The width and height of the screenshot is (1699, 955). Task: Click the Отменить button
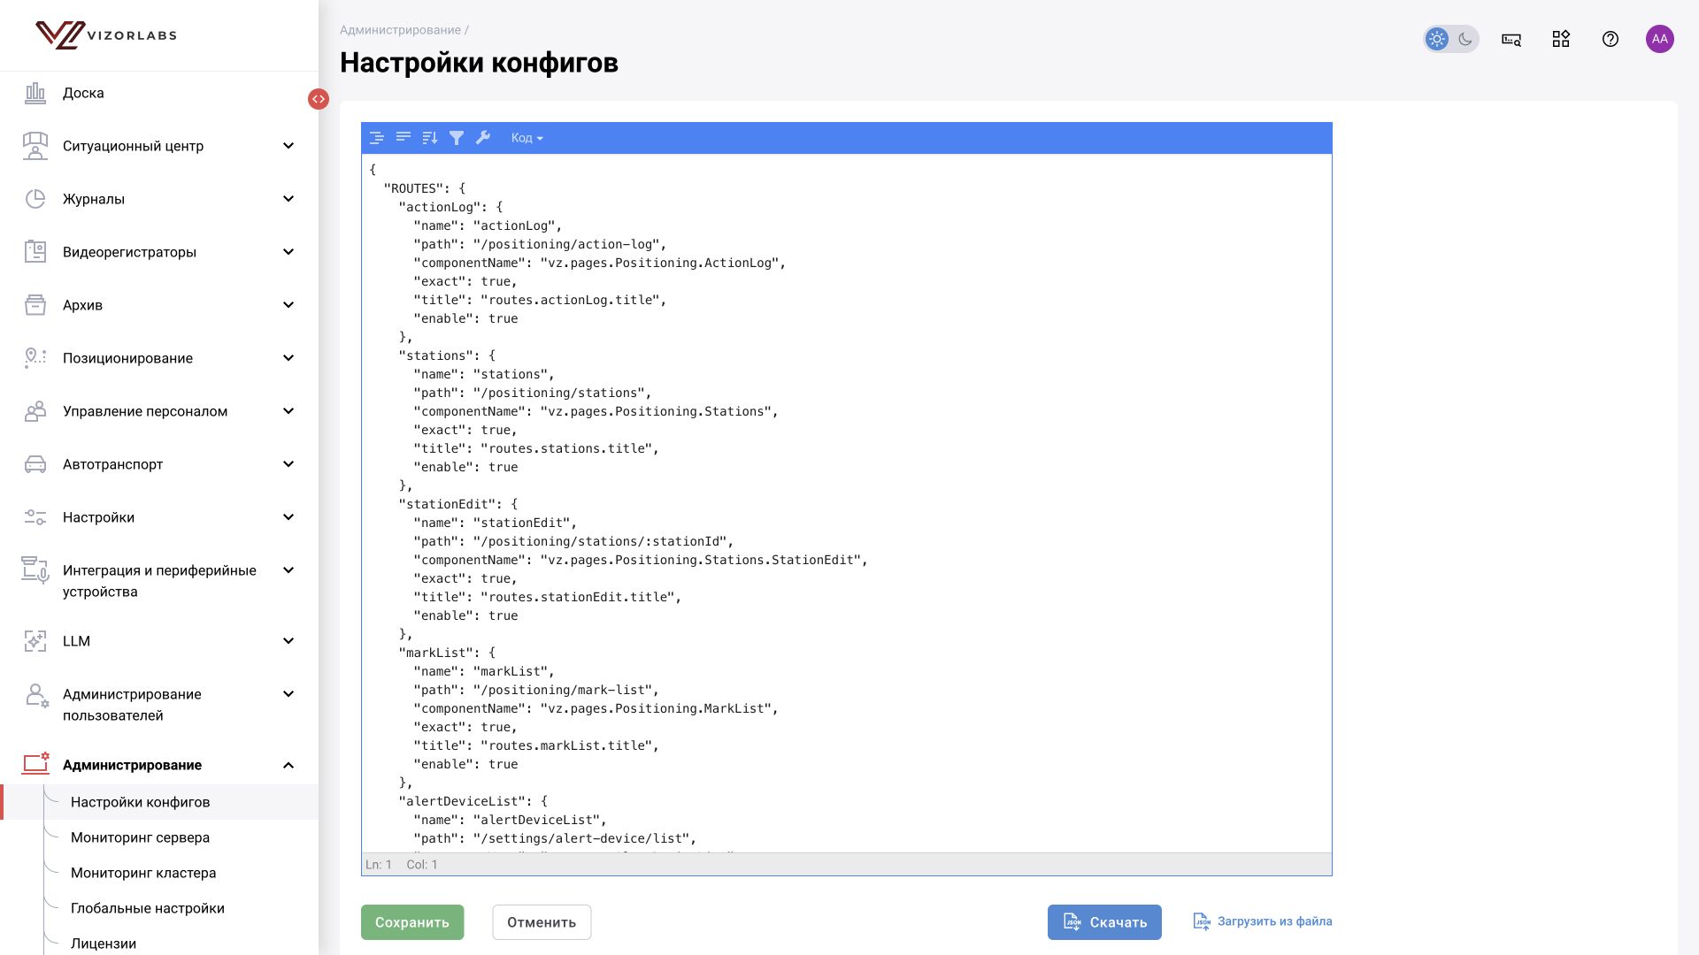542,922
